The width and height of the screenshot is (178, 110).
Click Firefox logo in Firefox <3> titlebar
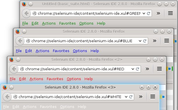tap(5, 87)
